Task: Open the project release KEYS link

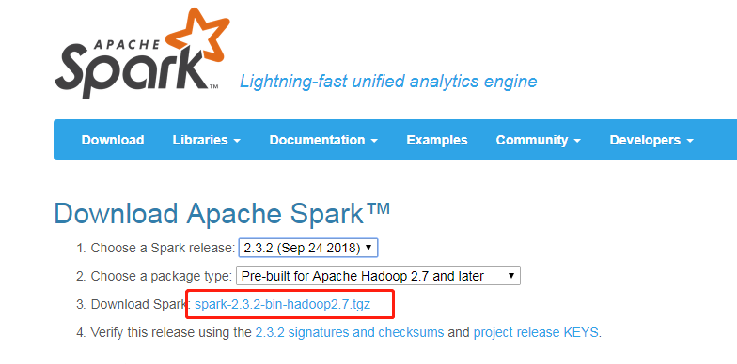Action: click(x=536, y=332)
